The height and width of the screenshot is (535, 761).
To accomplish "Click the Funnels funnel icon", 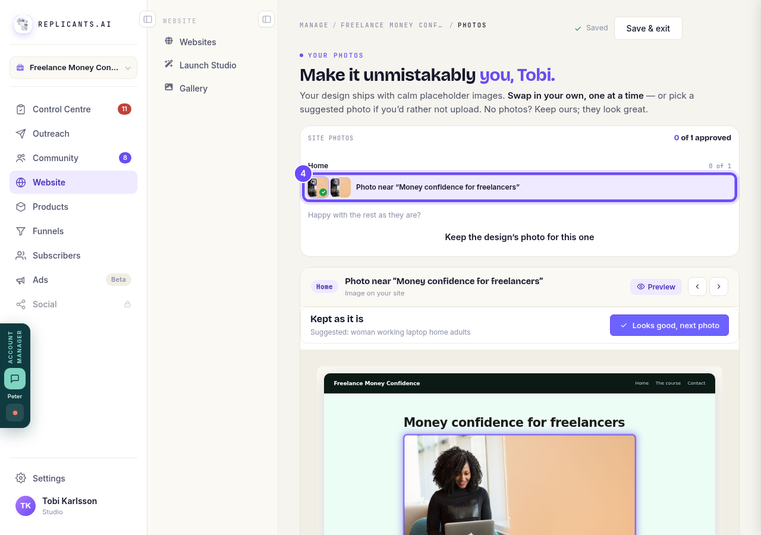I will (21, 231).
